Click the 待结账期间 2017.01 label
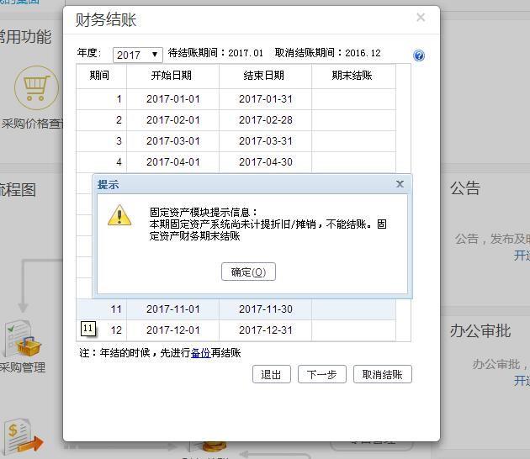The image size is (530, 459). 215,53
